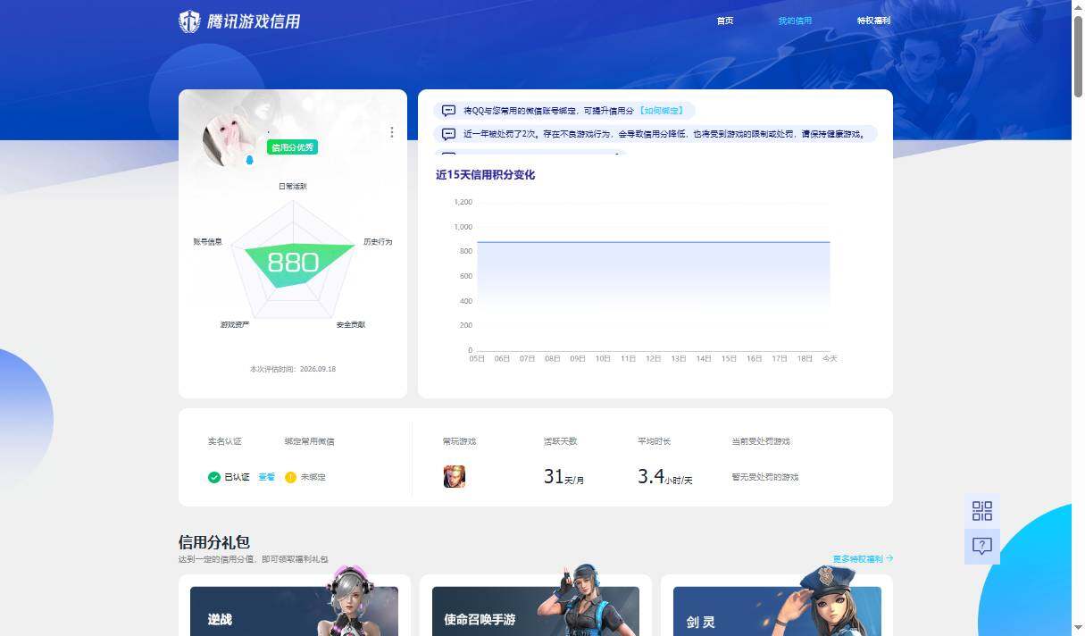The image size is (1085, 636).
Task: Click the 绑定常用微信 label
Action: point(310,441)
